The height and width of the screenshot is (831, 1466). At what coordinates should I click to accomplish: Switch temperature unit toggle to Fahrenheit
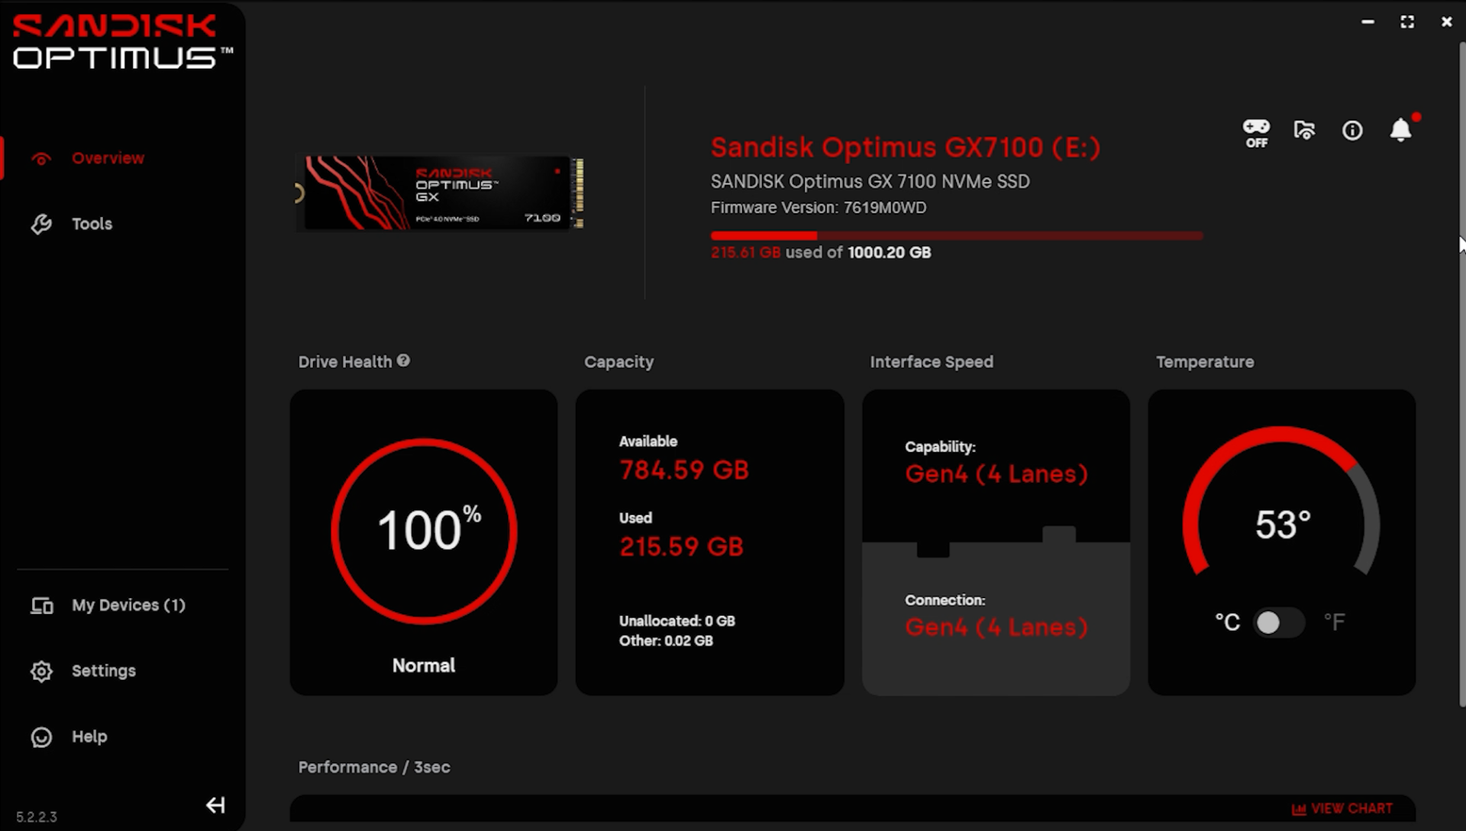point(1279,622)
